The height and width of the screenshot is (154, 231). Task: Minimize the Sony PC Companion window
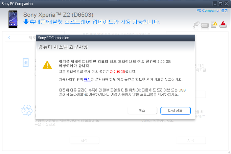click(215, 4)
